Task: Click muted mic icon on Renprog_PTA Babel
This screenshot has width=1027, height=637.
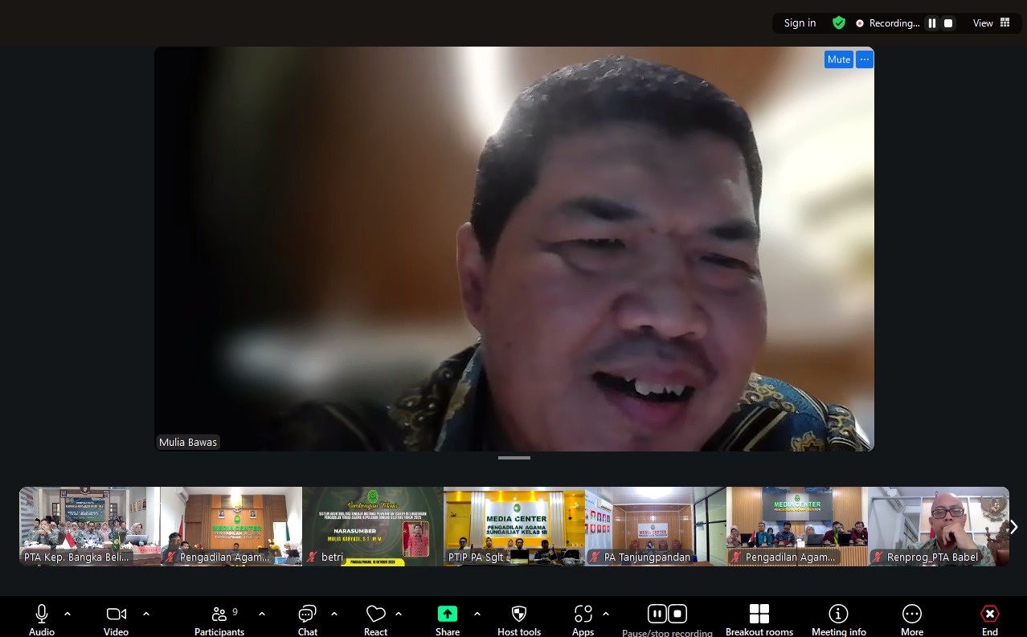Action: pyautogui.click(x=878, y=557)
